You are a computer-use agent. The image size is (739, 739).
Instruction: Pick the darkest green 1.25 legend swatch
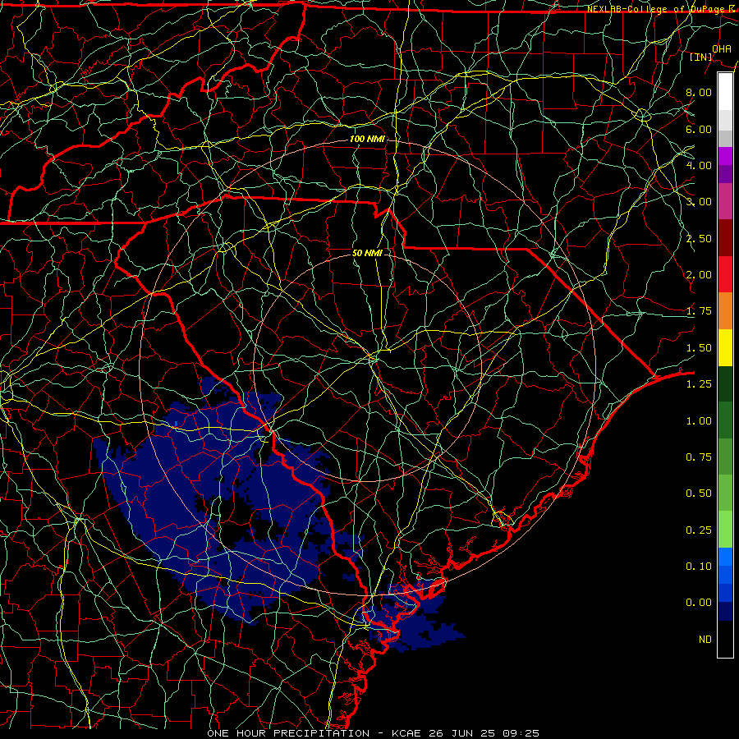tap(725, 383)
